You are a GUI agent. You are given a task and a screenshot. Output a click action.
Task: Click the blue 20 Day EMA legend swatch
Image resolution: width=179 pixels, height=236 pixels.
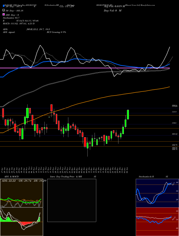pyautogui.click(x=4, y=6)
